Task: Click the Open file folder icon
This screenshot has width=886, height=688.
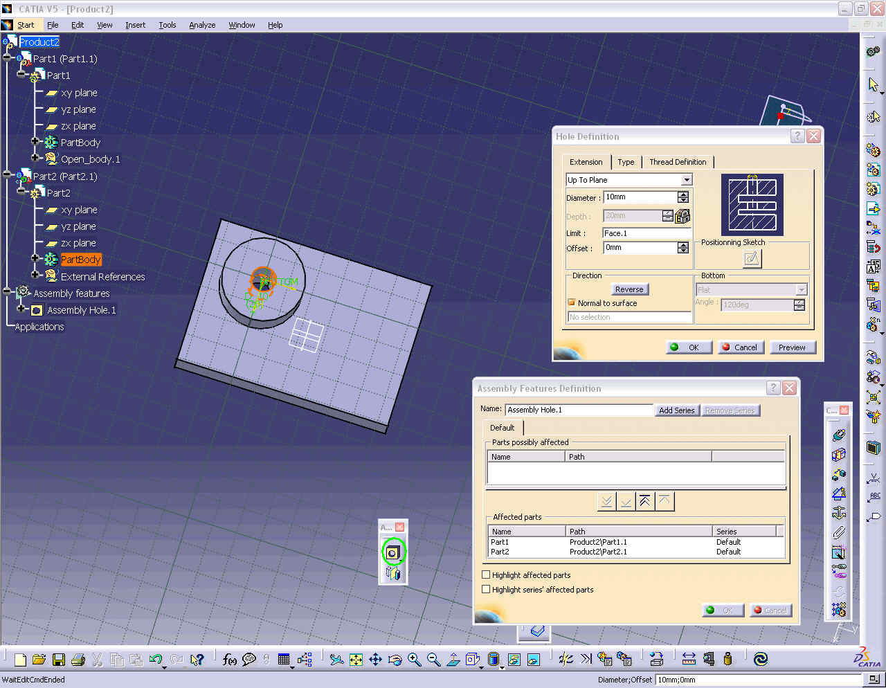Action: click(x=39, y=660)
